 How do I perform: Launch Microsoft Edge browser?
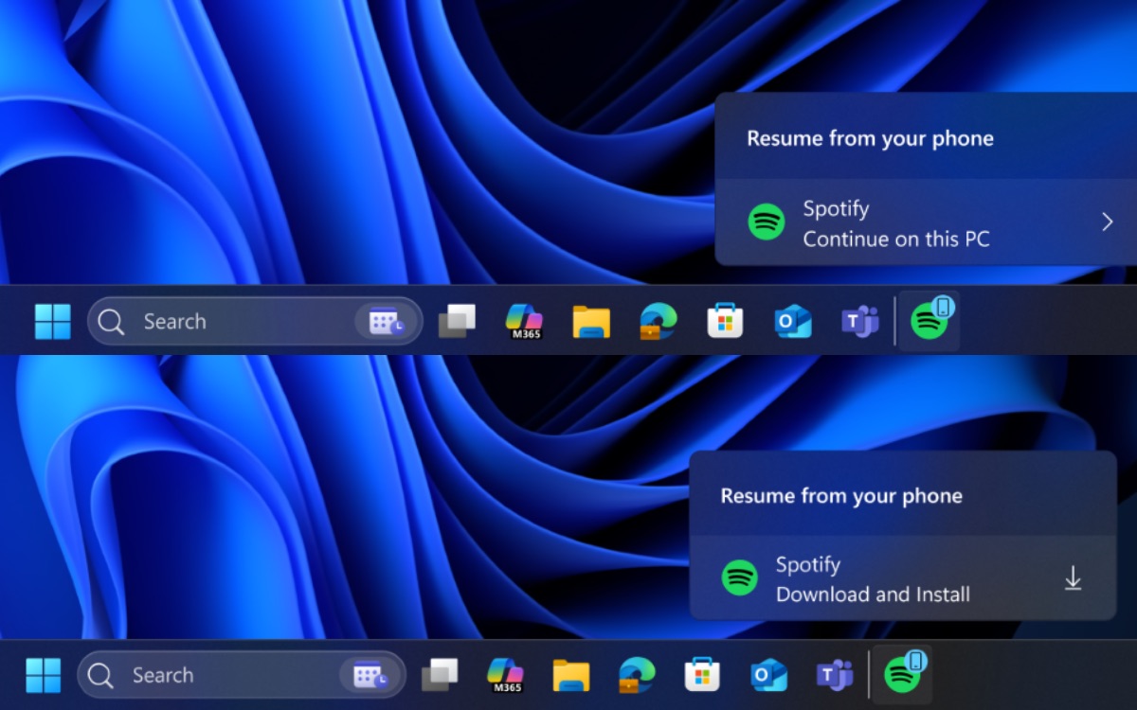[x=658, y=321]
